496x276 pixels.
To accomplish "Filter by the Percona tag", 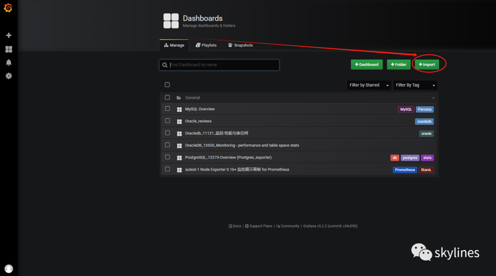I will click(424, 110).
